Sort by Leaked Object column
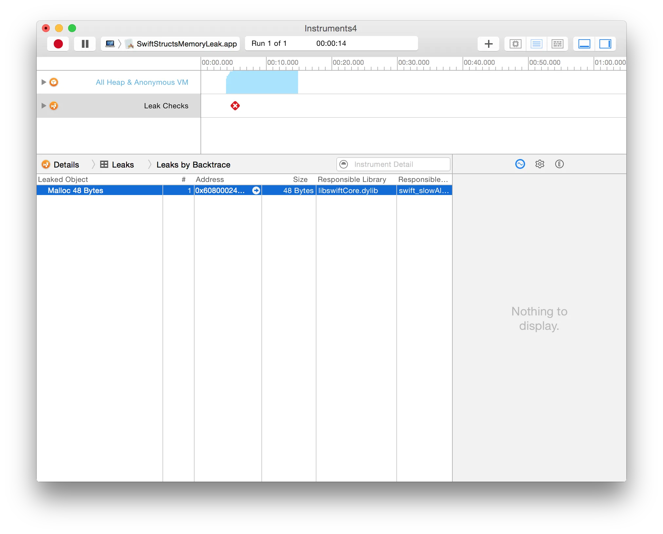The image size is (663, 534). [x=100, y=179]
